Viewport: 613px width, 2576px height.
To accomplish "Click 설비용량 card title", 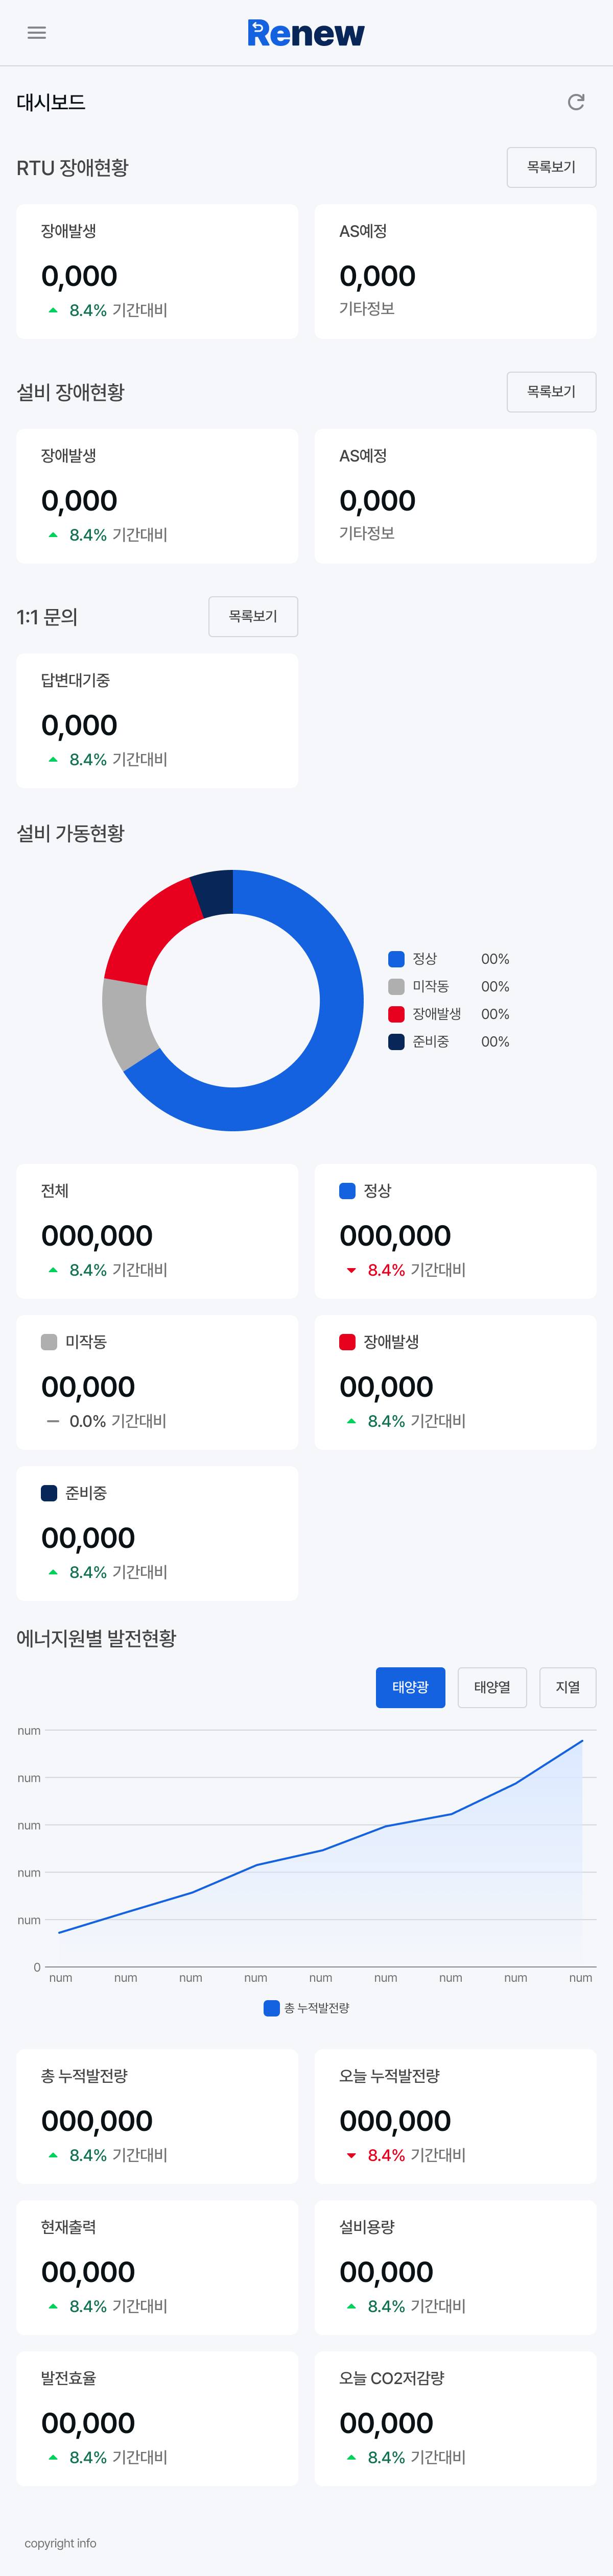I will click(367, 2227).
